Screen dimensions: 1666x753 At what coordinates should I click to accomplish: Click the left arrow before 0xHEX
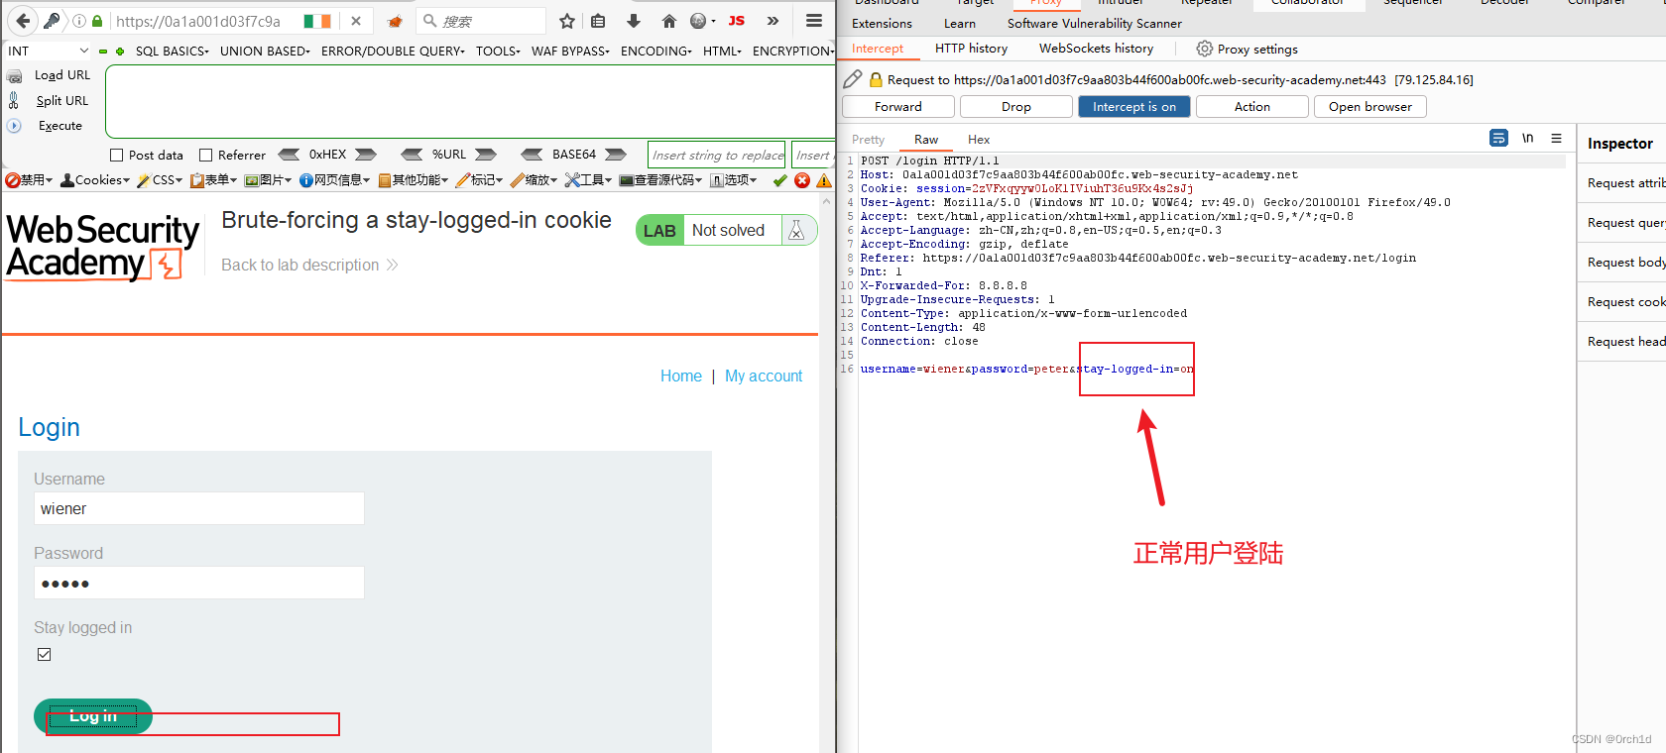(289, 155)
